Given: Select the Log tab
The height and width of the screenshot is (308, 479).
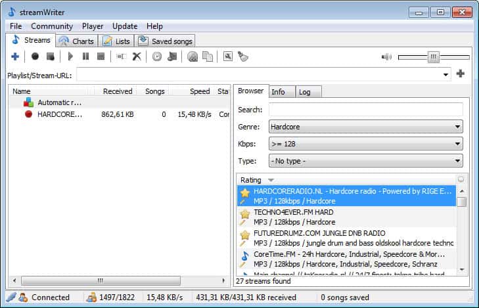Looking at the screenshot, I should (309, 92).
